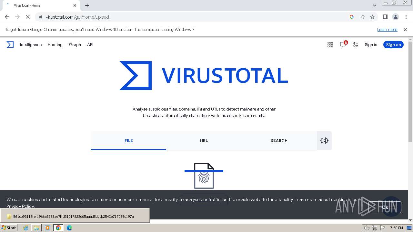Follow the Learn more link in update bar
Screen dimensions: 413x232
[x=387, y=29]
